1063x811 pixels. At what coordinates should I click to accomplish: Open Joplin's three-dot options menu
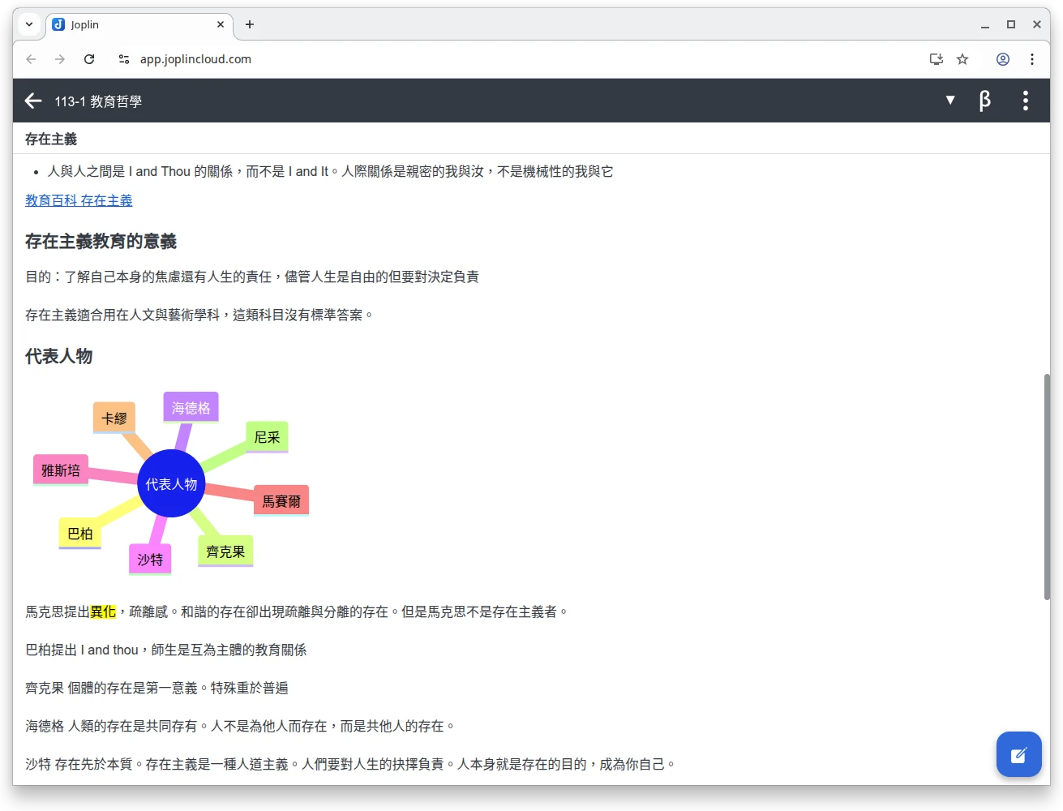click(x=1025, y=101)
